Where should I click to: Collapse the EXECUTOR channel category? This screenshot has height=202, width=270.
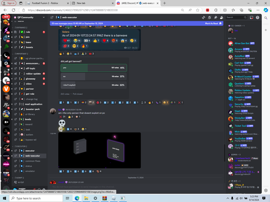20,147
